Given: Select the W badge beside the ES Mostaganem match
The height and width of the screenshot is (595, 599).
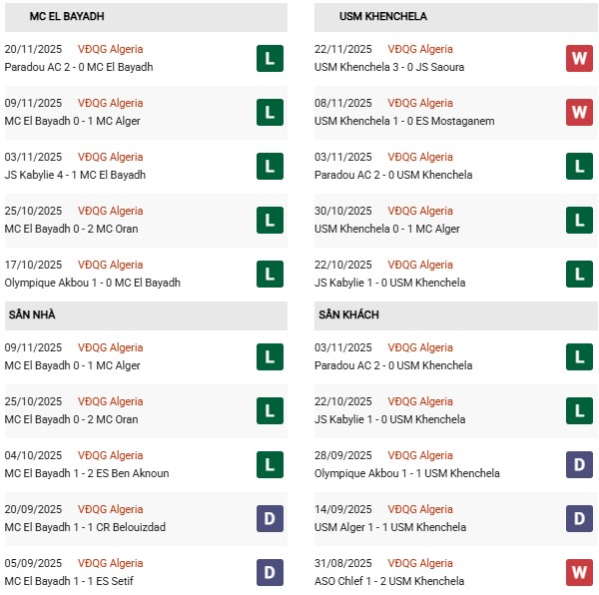Looking at the screenshot, I should point(579,113).
